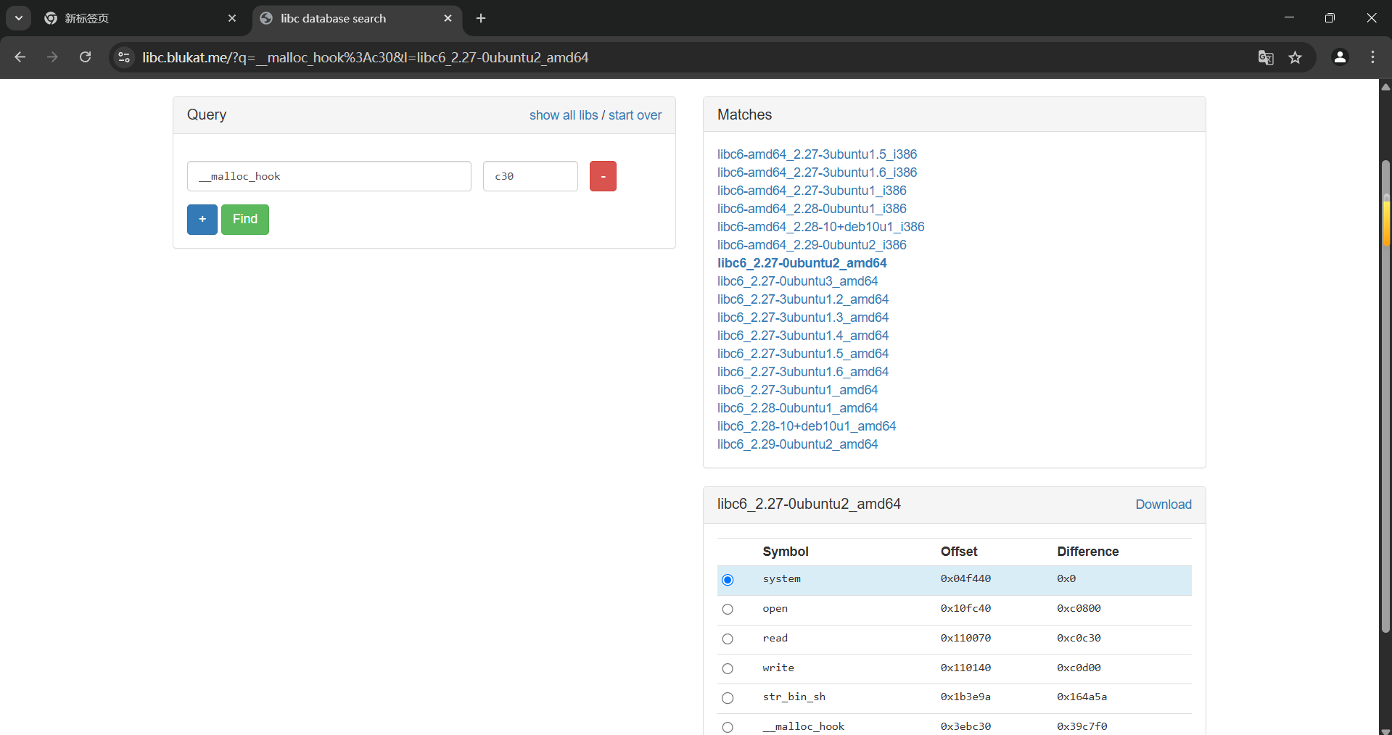This screenshot has width=1392, height=735.
Task: Open the tab search dropdown arrow
Action: [x=18, y=18]
